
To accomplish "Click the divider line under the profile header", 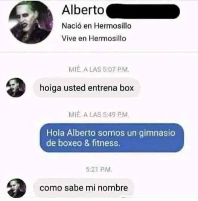I will (x=99, y=52).
